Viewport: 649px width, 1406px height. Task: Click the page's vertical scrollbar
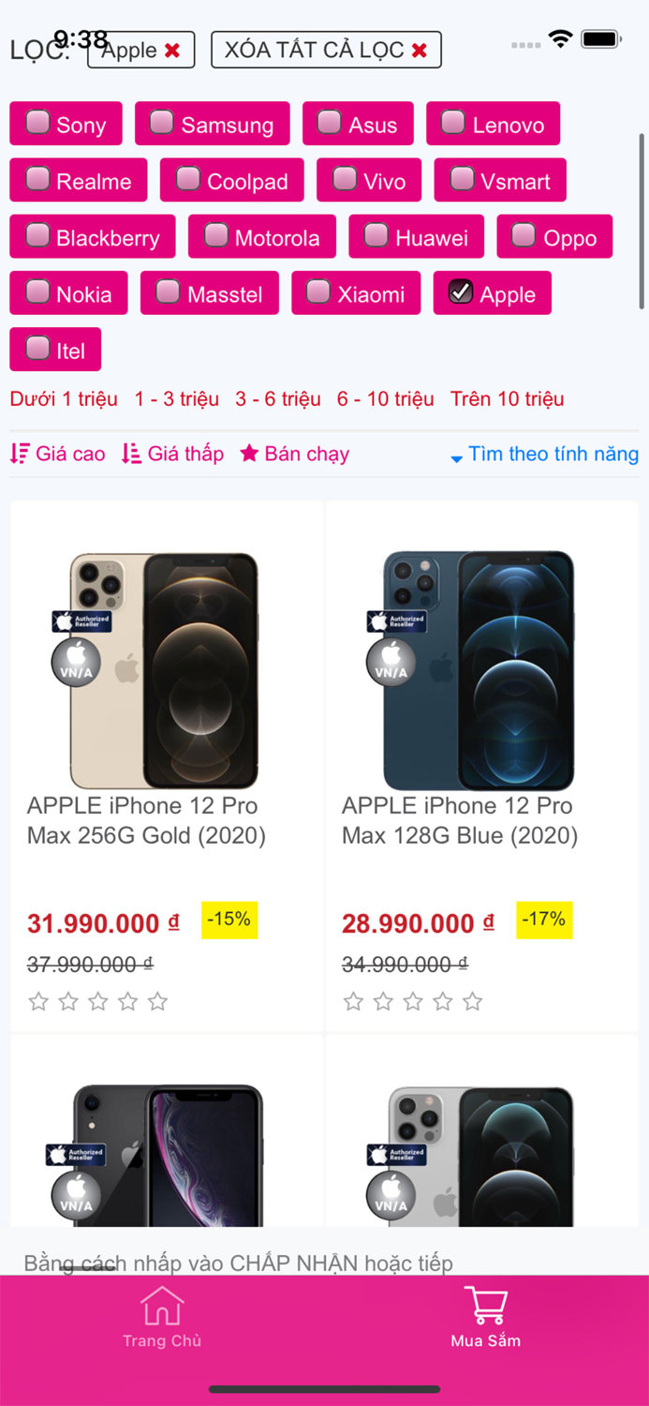click(x=642, y=221)
